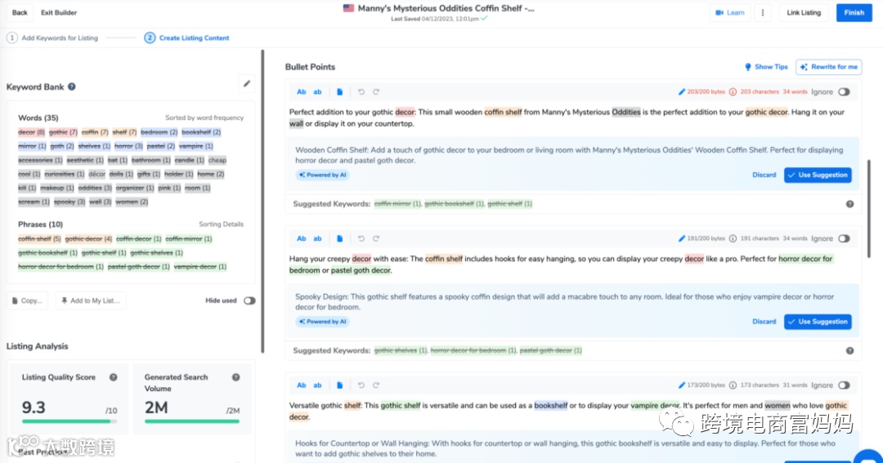Toggle Ignore switch on first bullet point

point(844,91)
